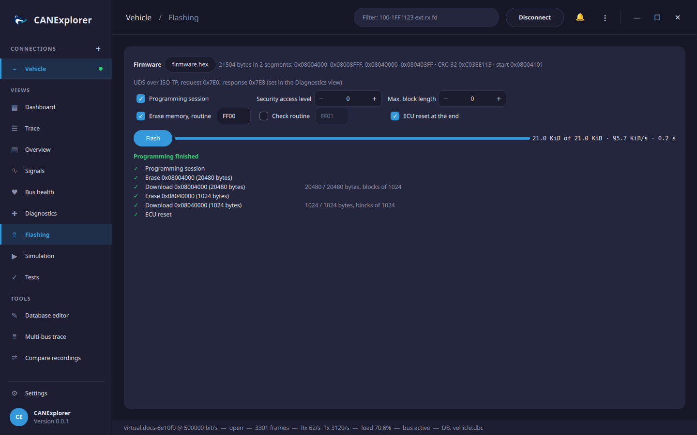Click the Flashing sidebar icon
This screenshot has height=435, width=697.
point(15,235)
